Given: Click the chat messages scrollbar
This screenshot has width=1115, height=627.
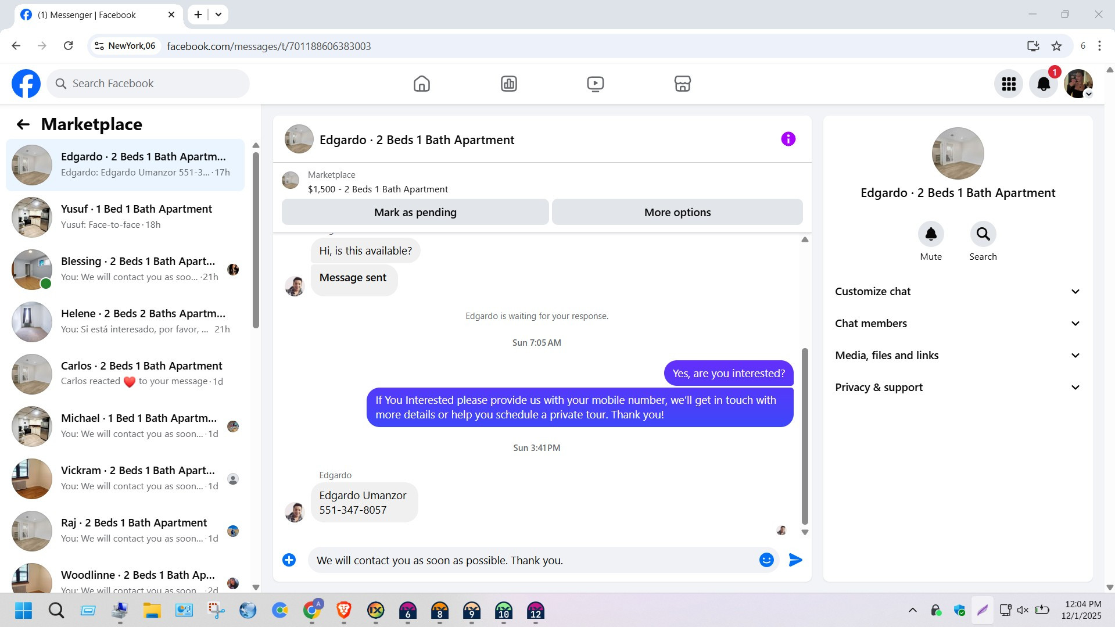Looking at the screenshot, I should point(805,436).
